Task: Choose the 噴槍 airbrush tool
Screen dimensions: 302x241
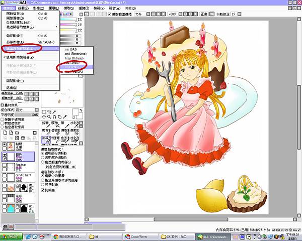Action: pos(55,125)
